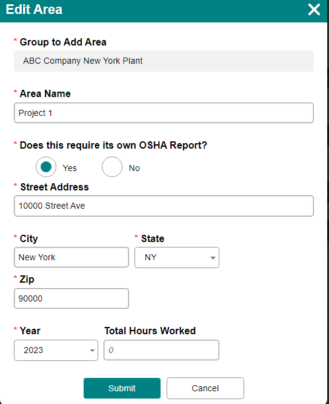Choose the No radio button option

point(112,167)
